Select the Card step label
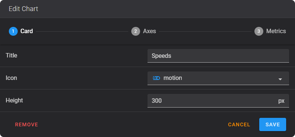The image size is (295, 137). 27,31
